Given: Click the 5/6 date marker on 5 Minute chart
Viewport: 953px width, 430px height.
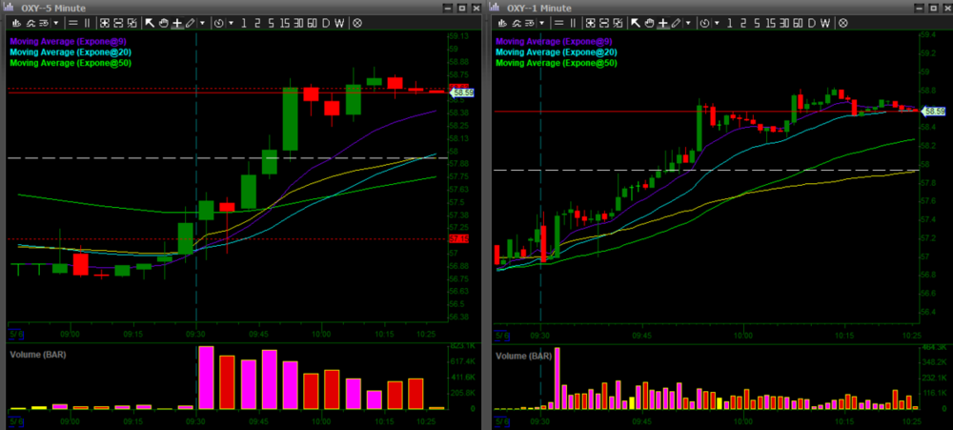Looking at the screenshot, I should click(15, 335).
